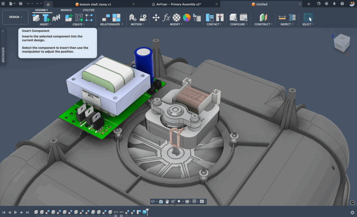The height and width of the screenshot is (217, 357).
Task: Open the Joint tool under Relationships
Action: tap(105, 17)
